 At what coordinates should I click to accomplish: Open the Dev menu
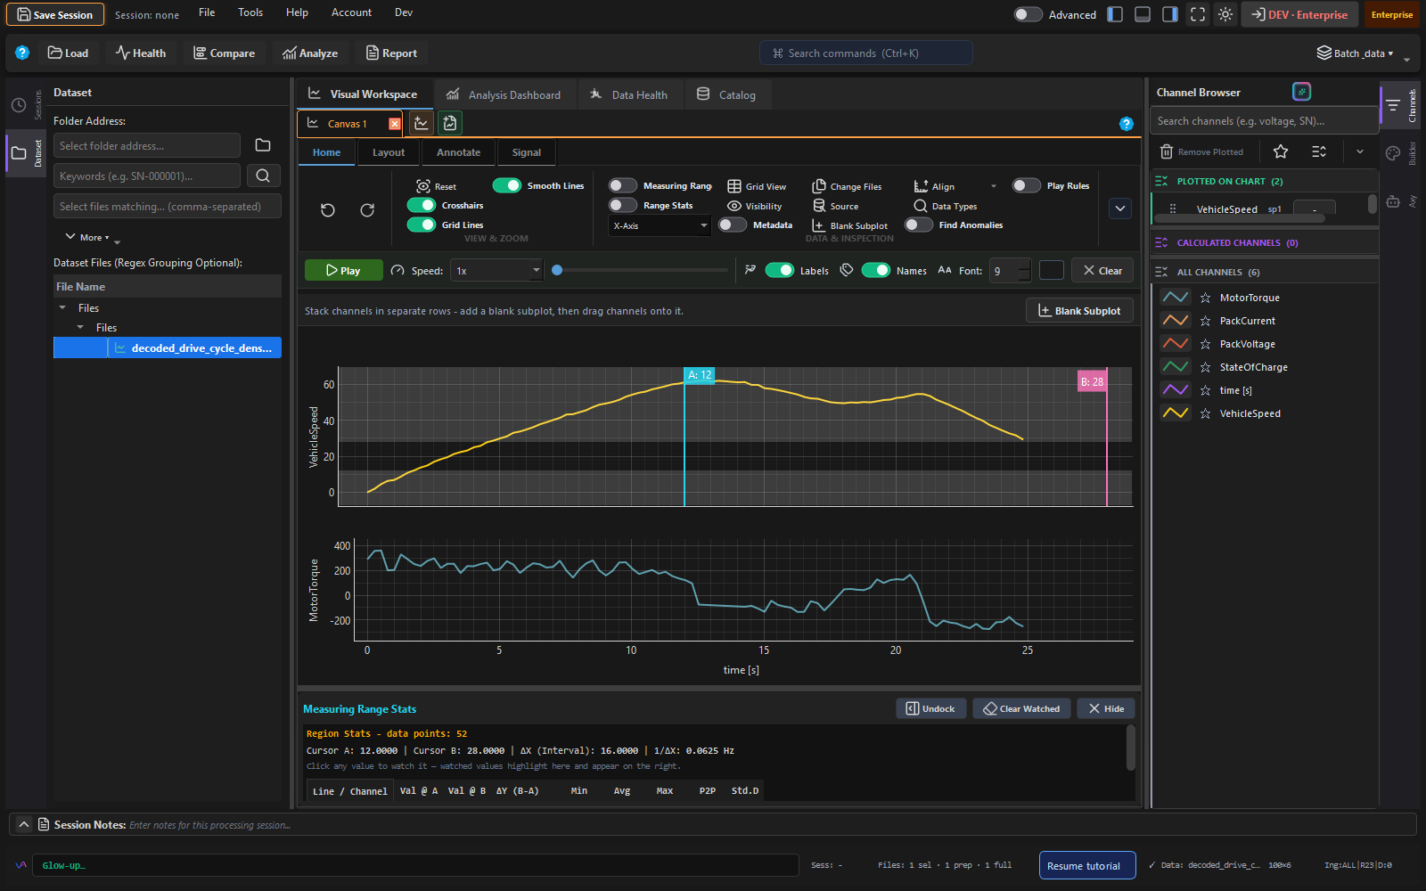404,12
